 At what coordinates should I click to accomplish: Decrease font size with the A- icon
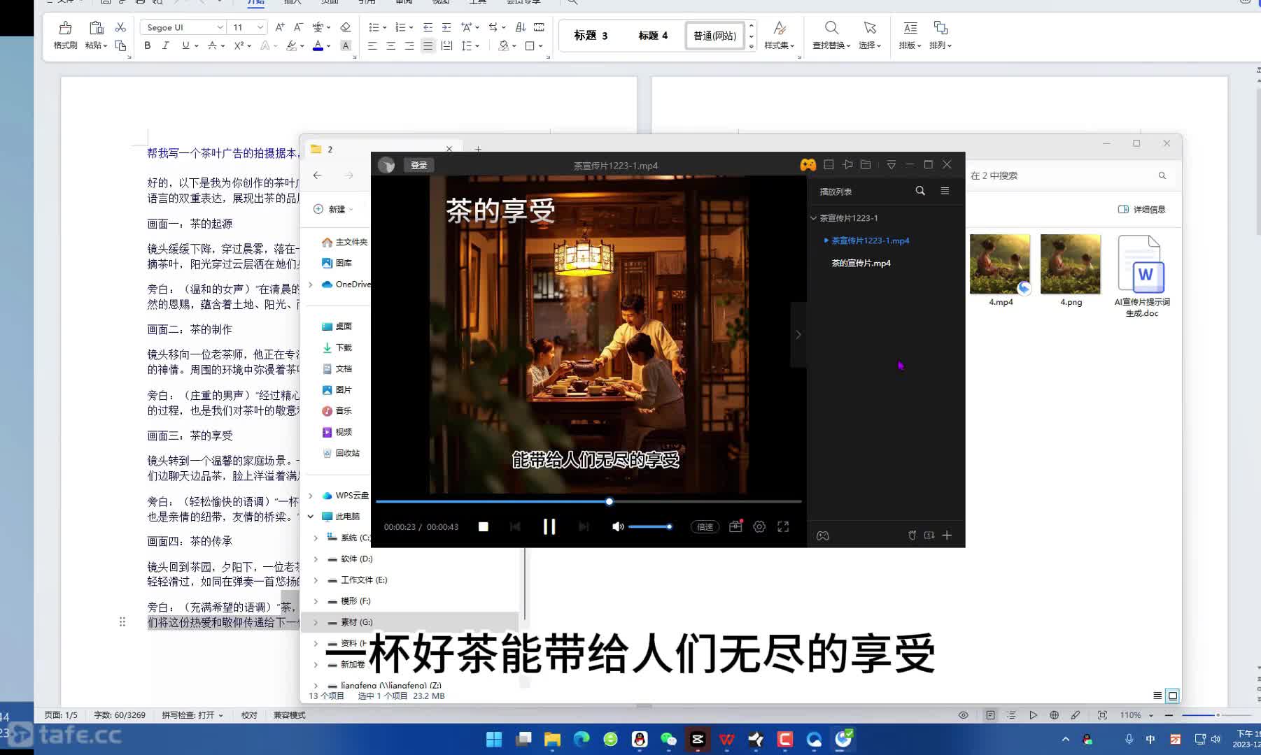pyautogui.click(x=298, y=27)
